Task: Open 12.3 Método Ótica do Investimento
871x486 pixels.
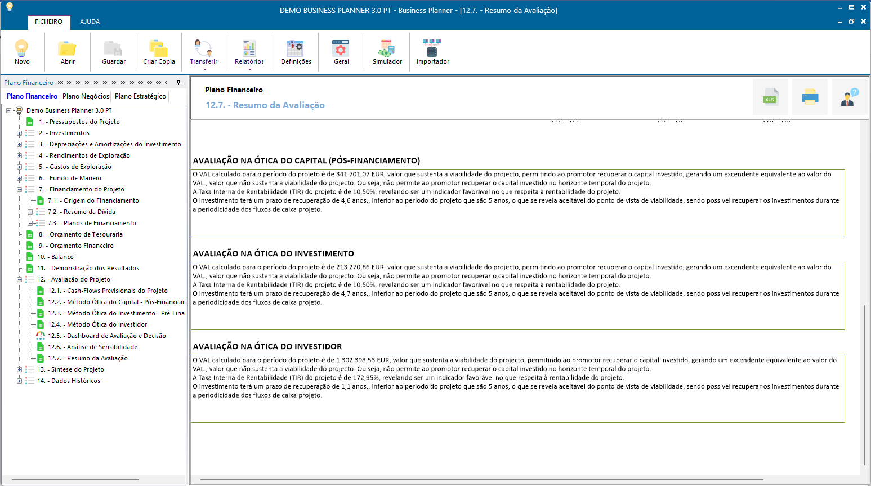Action: [116, 313]
